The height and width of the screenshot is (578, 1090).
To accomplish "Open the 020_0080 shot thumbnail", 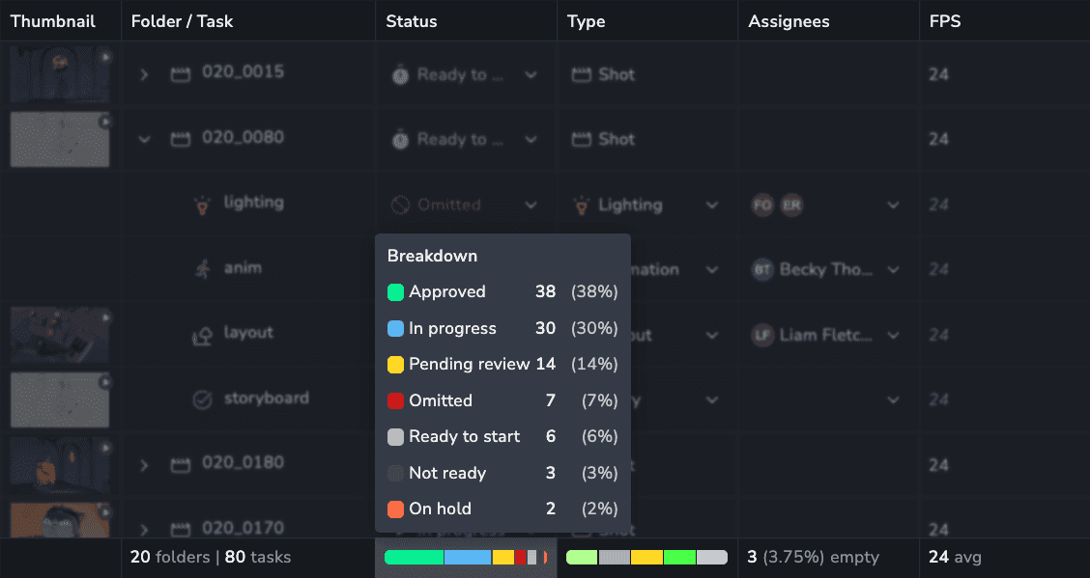I will [60, 140].
